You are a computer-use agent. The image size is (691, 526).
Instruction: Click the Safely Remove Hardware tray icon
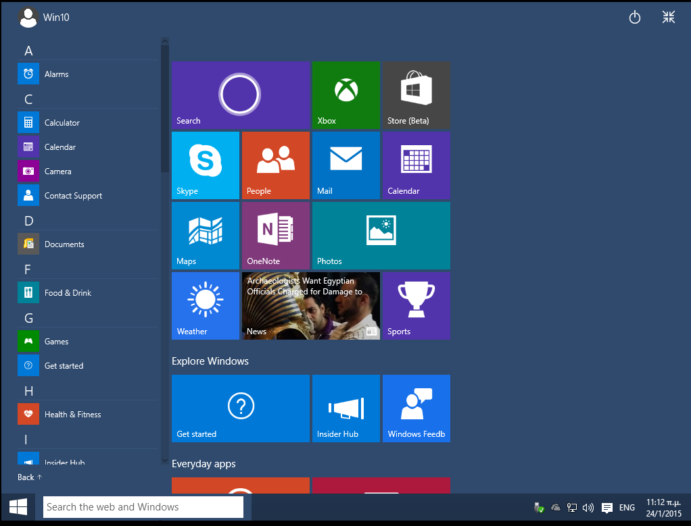coord(539,508)
